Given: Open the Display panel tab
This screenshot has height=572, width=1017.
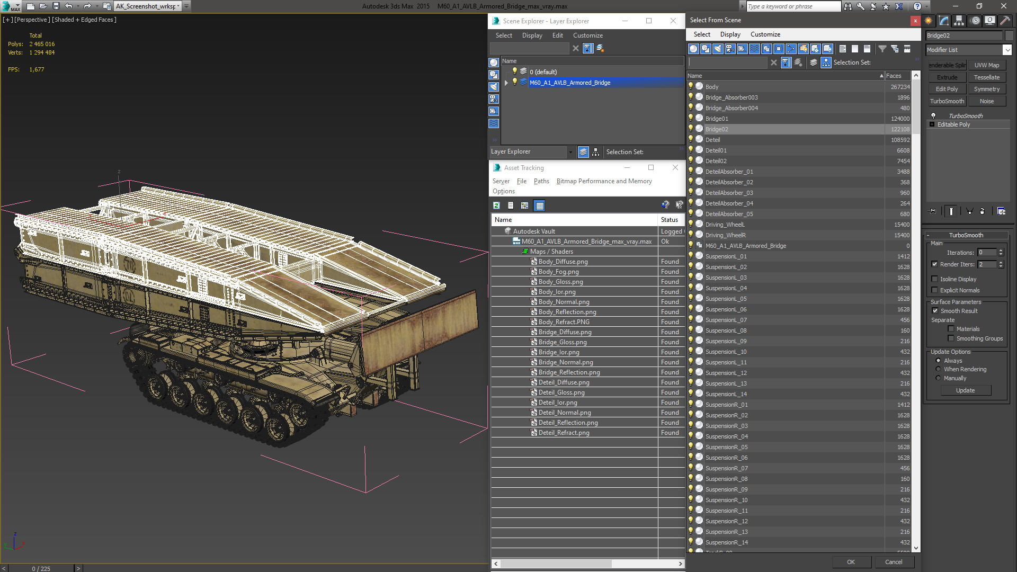Looking at the screenshot, I should pos(990,21).
